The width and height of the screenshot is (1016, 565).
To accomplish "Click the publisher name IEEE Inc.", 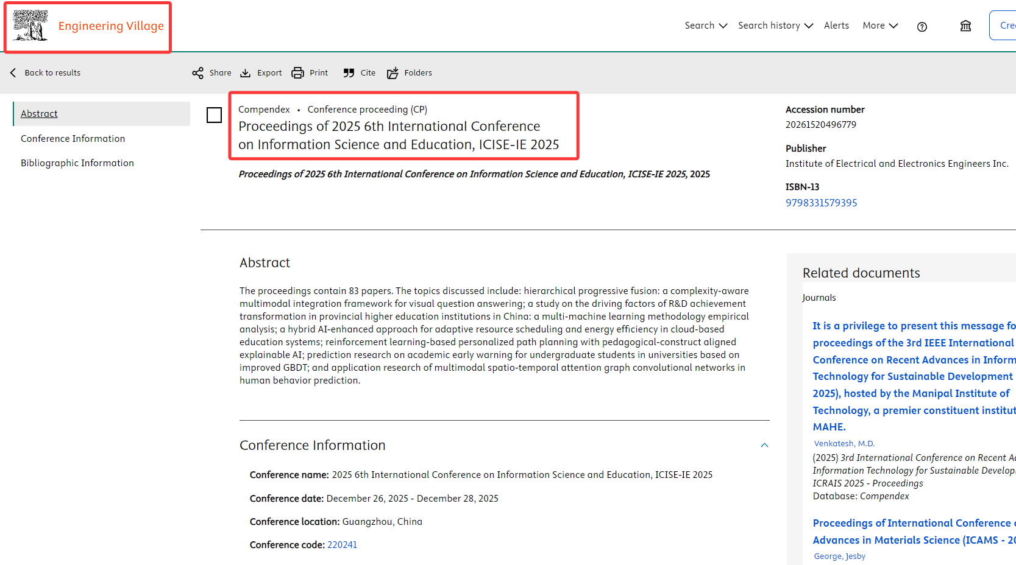I will click(x=897, y=164).
